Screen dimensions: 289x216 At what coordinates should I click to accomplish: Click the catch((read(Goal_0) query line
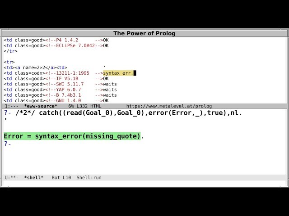(x=123, y=113)
